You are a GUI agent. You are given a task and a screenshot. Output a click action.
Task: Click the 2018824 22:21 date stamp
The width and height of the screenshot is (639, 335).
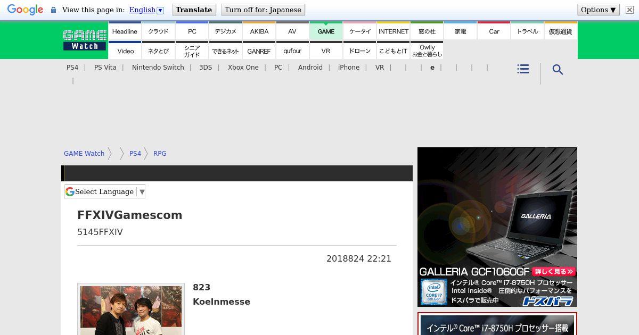tap(359, 258)
